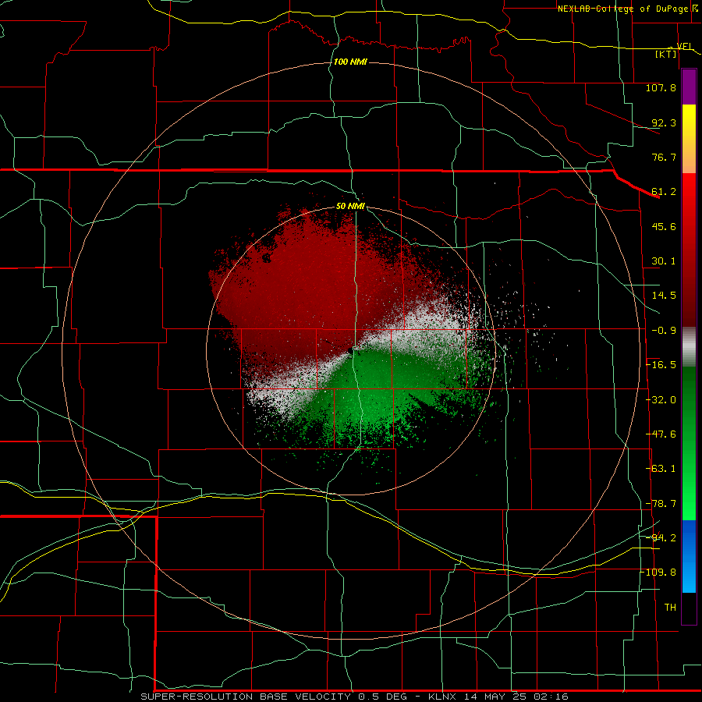Click the 61.2 scale value
This screenshot has height=702, width=702.
[664, 192]
